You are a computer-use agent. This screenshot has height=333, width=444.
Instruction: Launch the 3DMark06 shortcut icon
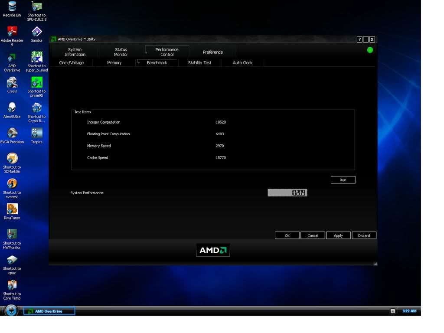(x=12, y=163)
